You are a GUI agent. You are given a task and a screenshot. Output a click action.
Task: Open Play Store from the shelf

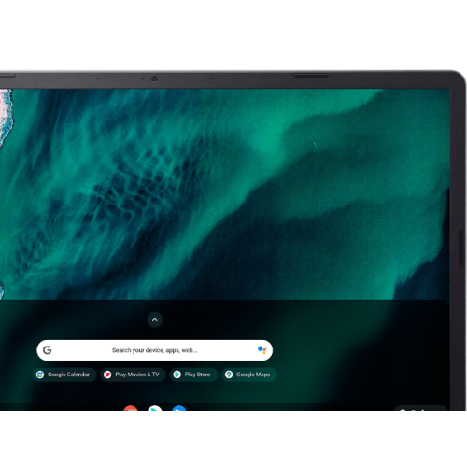coord(155,408)
